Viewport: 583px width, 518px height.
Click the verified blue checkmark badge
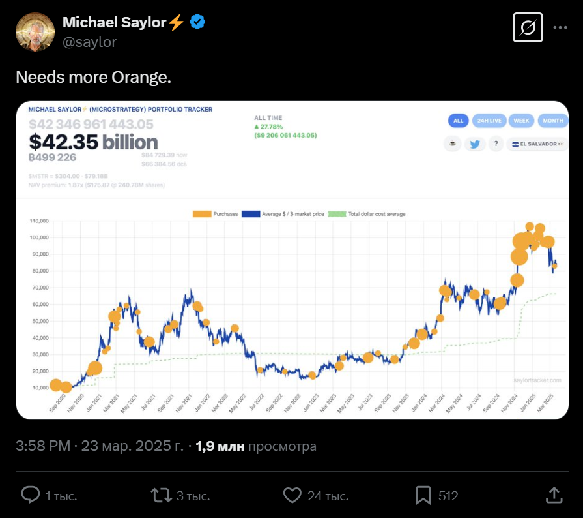pyautogui.click(x=195, y=22)
